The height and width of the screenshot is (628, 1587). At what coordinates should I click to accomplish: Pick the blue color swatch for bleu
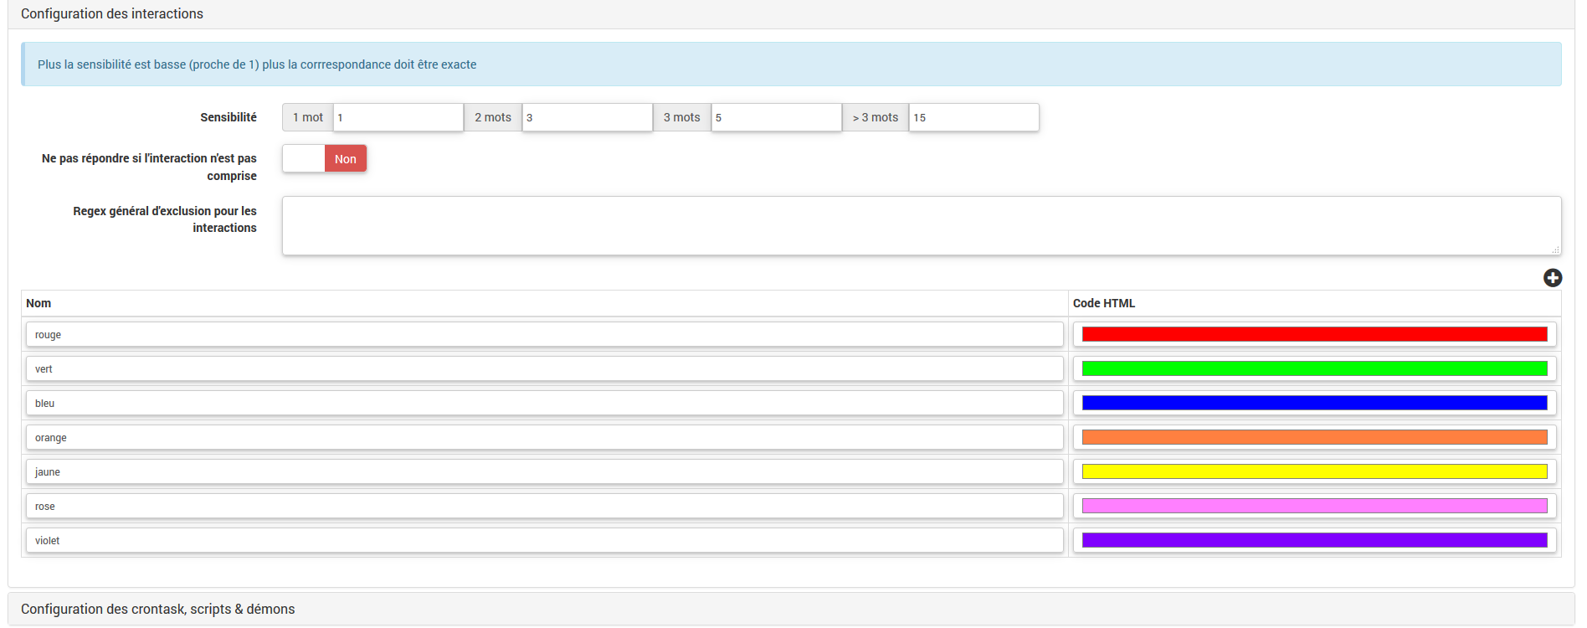tap(1314, 404)
